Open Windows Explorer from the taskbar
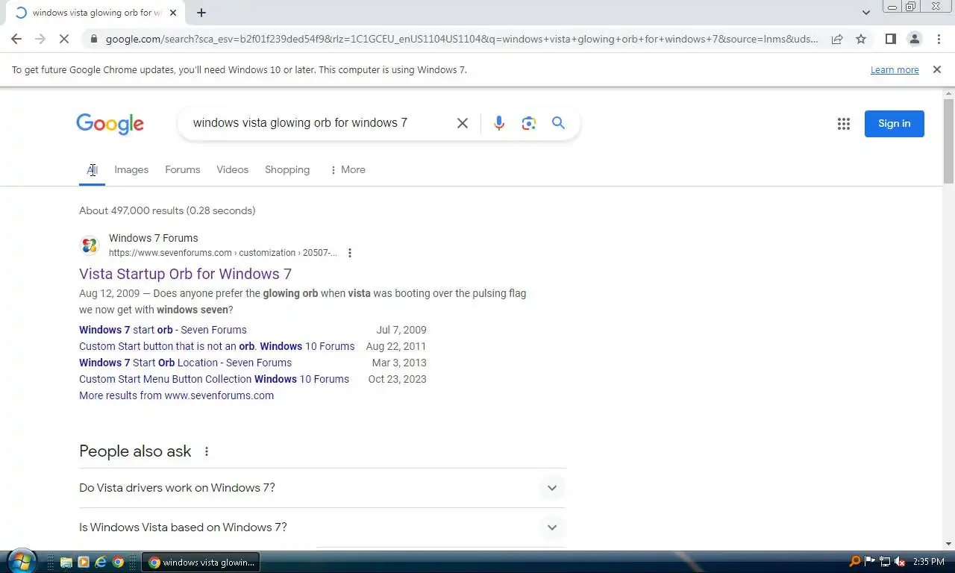Image resolution: width=955 pixels, height=573 pixels. [66, 562]
